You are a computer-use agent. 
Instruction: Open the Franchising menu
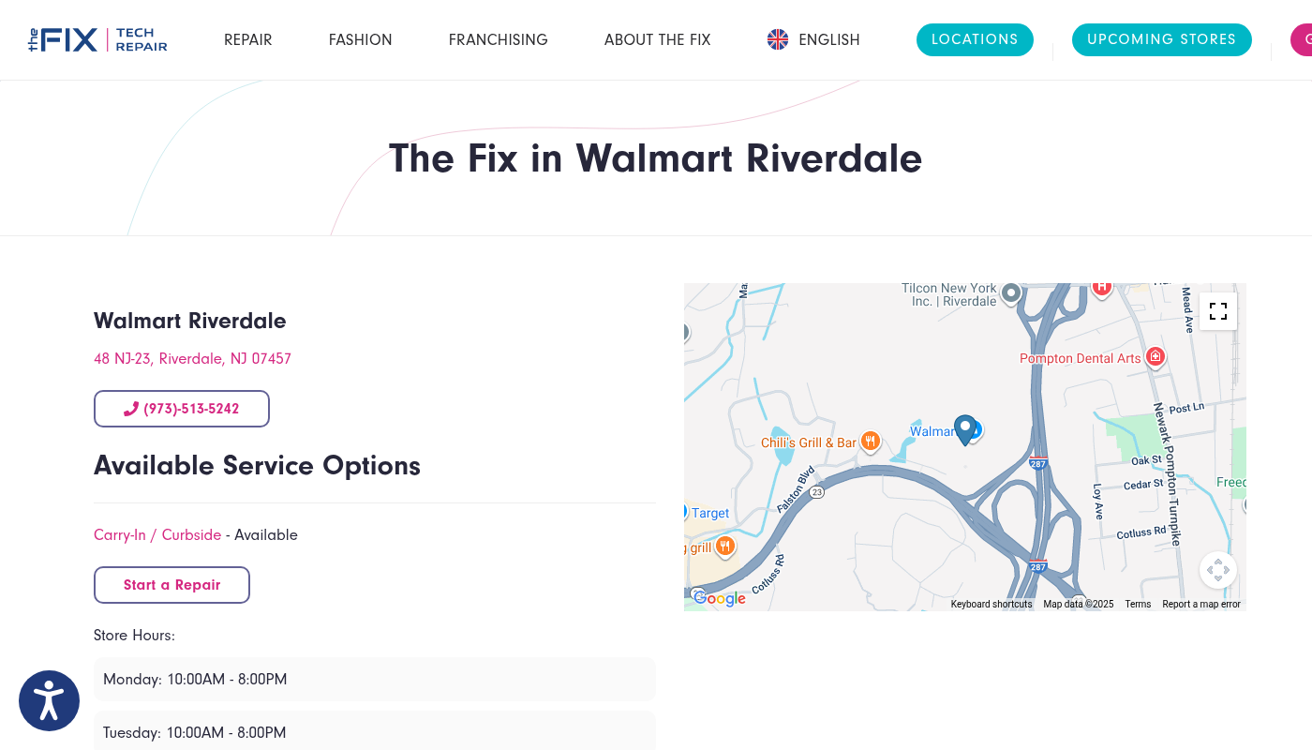click(498, 39)
